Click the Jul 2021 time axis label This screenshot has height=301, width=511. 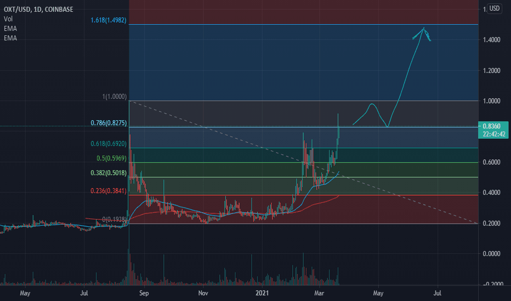(x=438, y=293)
